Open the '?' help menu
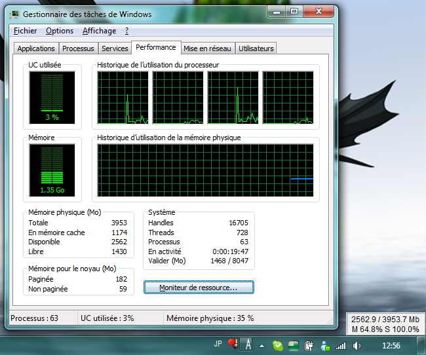 (x=126, y=31)
